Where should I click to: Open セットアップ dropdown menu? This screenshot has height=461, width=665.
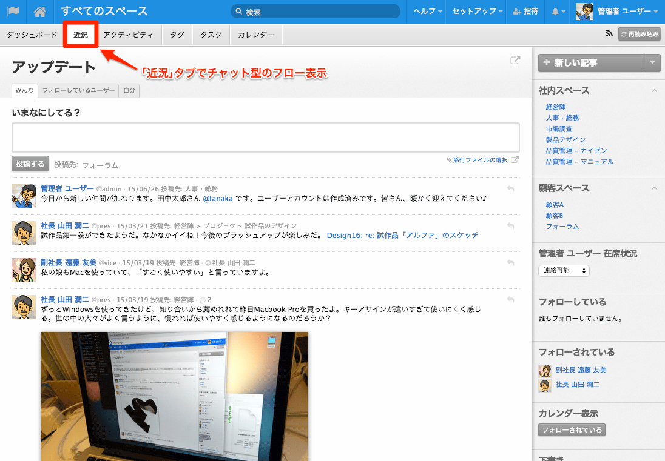click(x=477, y=12)
